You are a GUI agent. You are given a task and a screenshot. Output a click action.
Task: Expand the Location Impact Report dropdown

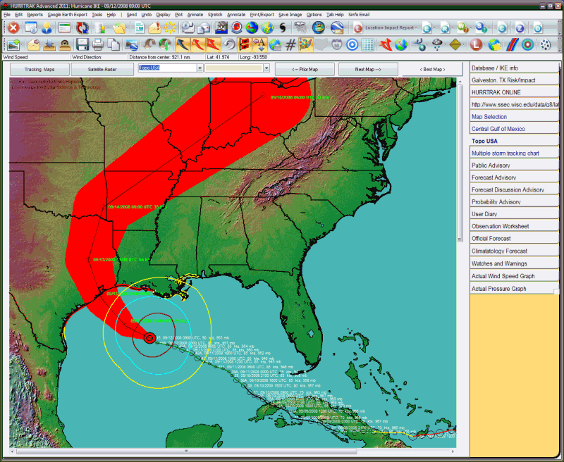click(417, 28)
